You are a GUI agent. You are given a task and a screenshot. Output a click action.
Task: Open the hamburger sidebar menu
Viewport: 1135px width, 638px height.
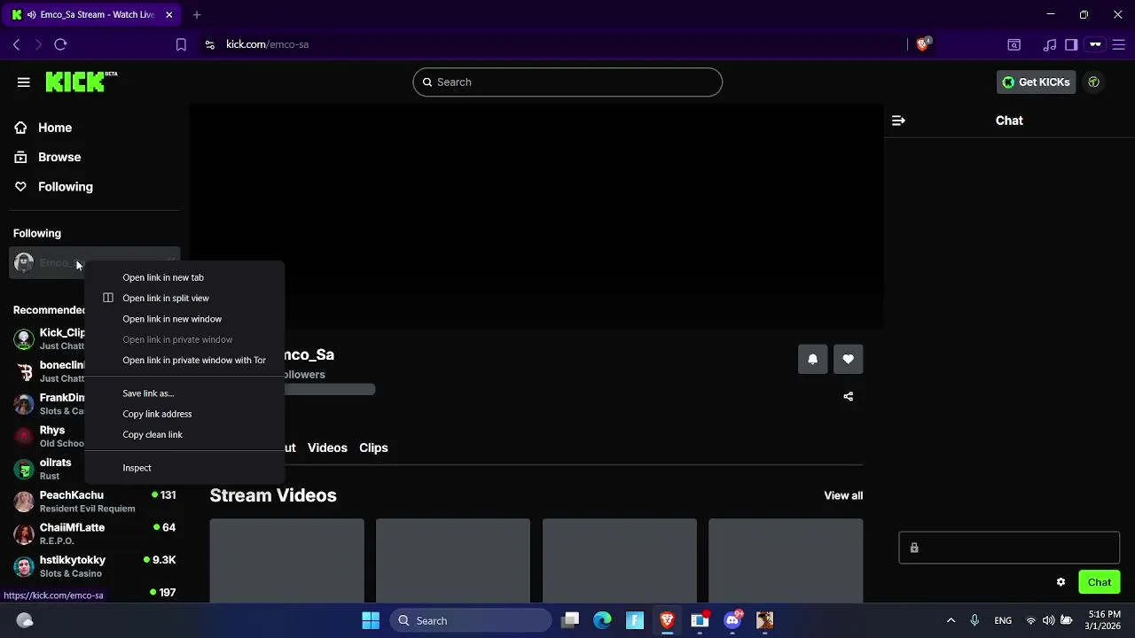tap(24, 82)
